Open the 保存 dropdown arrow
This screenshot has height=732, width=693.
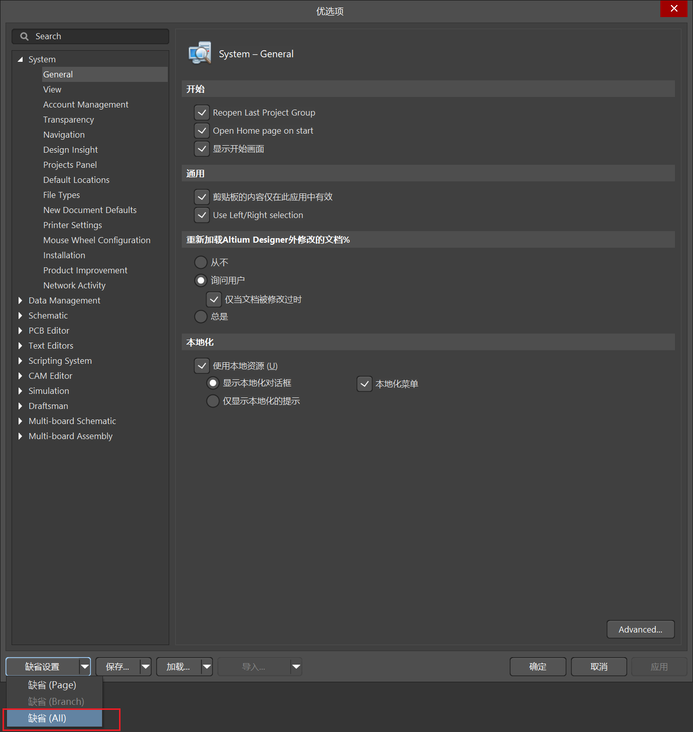click(146, 667)
